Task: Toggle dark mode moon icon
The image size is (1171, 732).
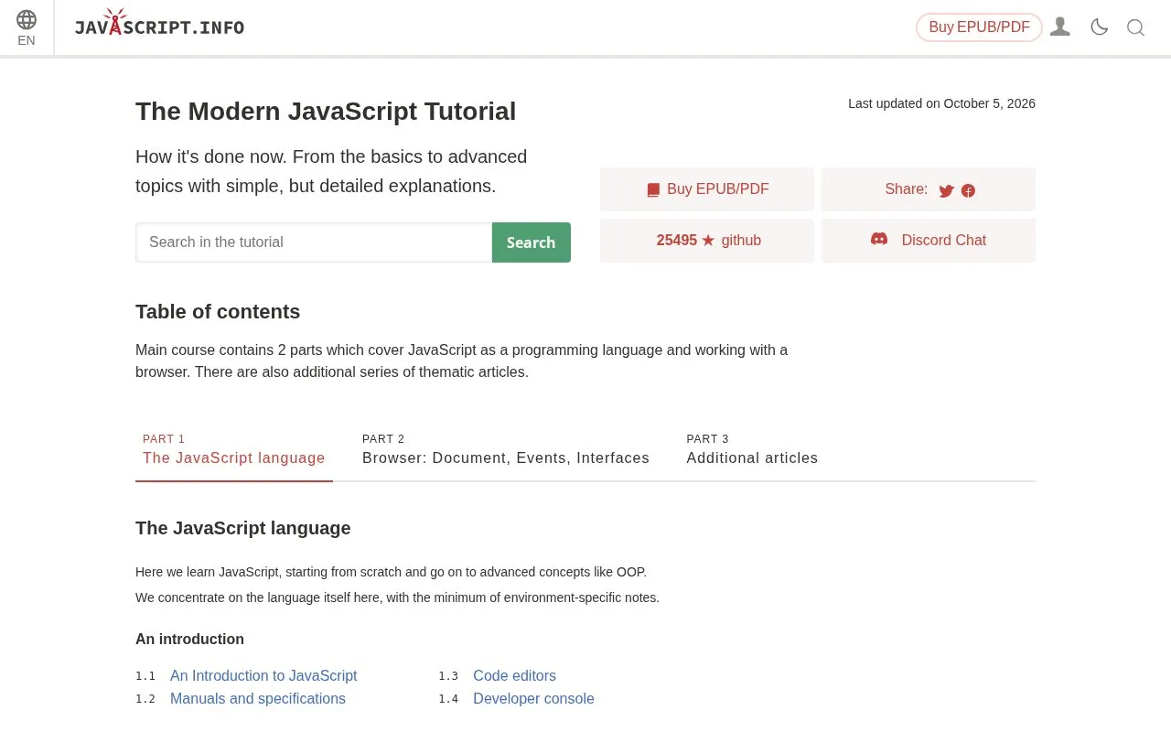Action: (x=1100, y=27)
